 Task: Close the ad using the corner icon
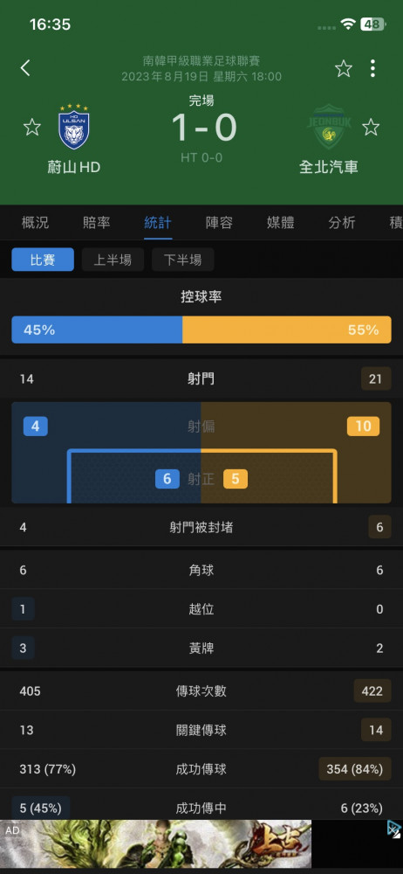tap(394, 829)
